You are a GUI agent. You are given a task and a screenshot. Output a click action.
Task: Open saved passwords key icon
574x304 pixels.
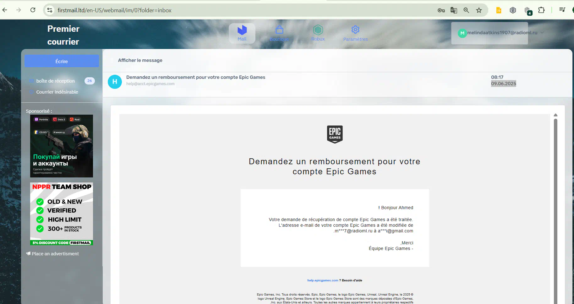coord(441,10)
